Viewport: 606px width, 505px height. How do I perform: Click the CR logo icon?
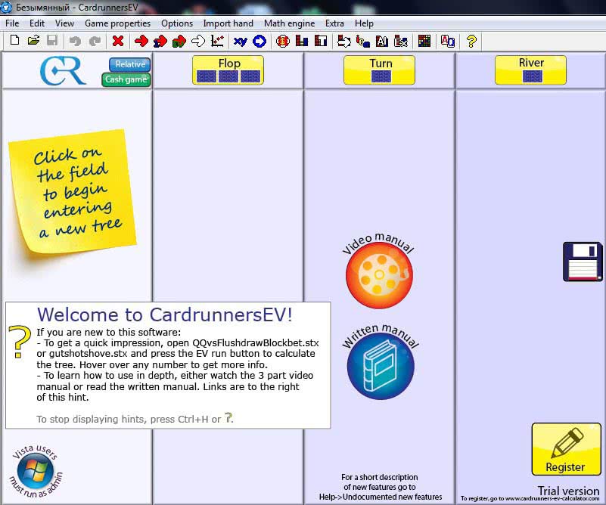coord(63,70)
